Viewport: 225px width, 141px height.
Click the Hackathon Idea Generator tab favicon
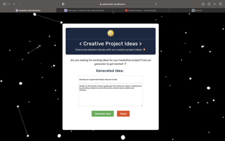click(17, 10)
